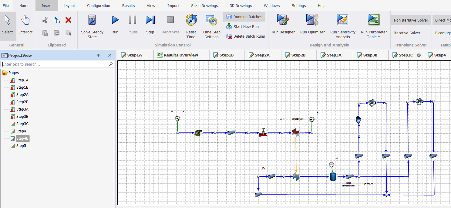
Task: Open the Results menu tab
Action: click(128, 5)
